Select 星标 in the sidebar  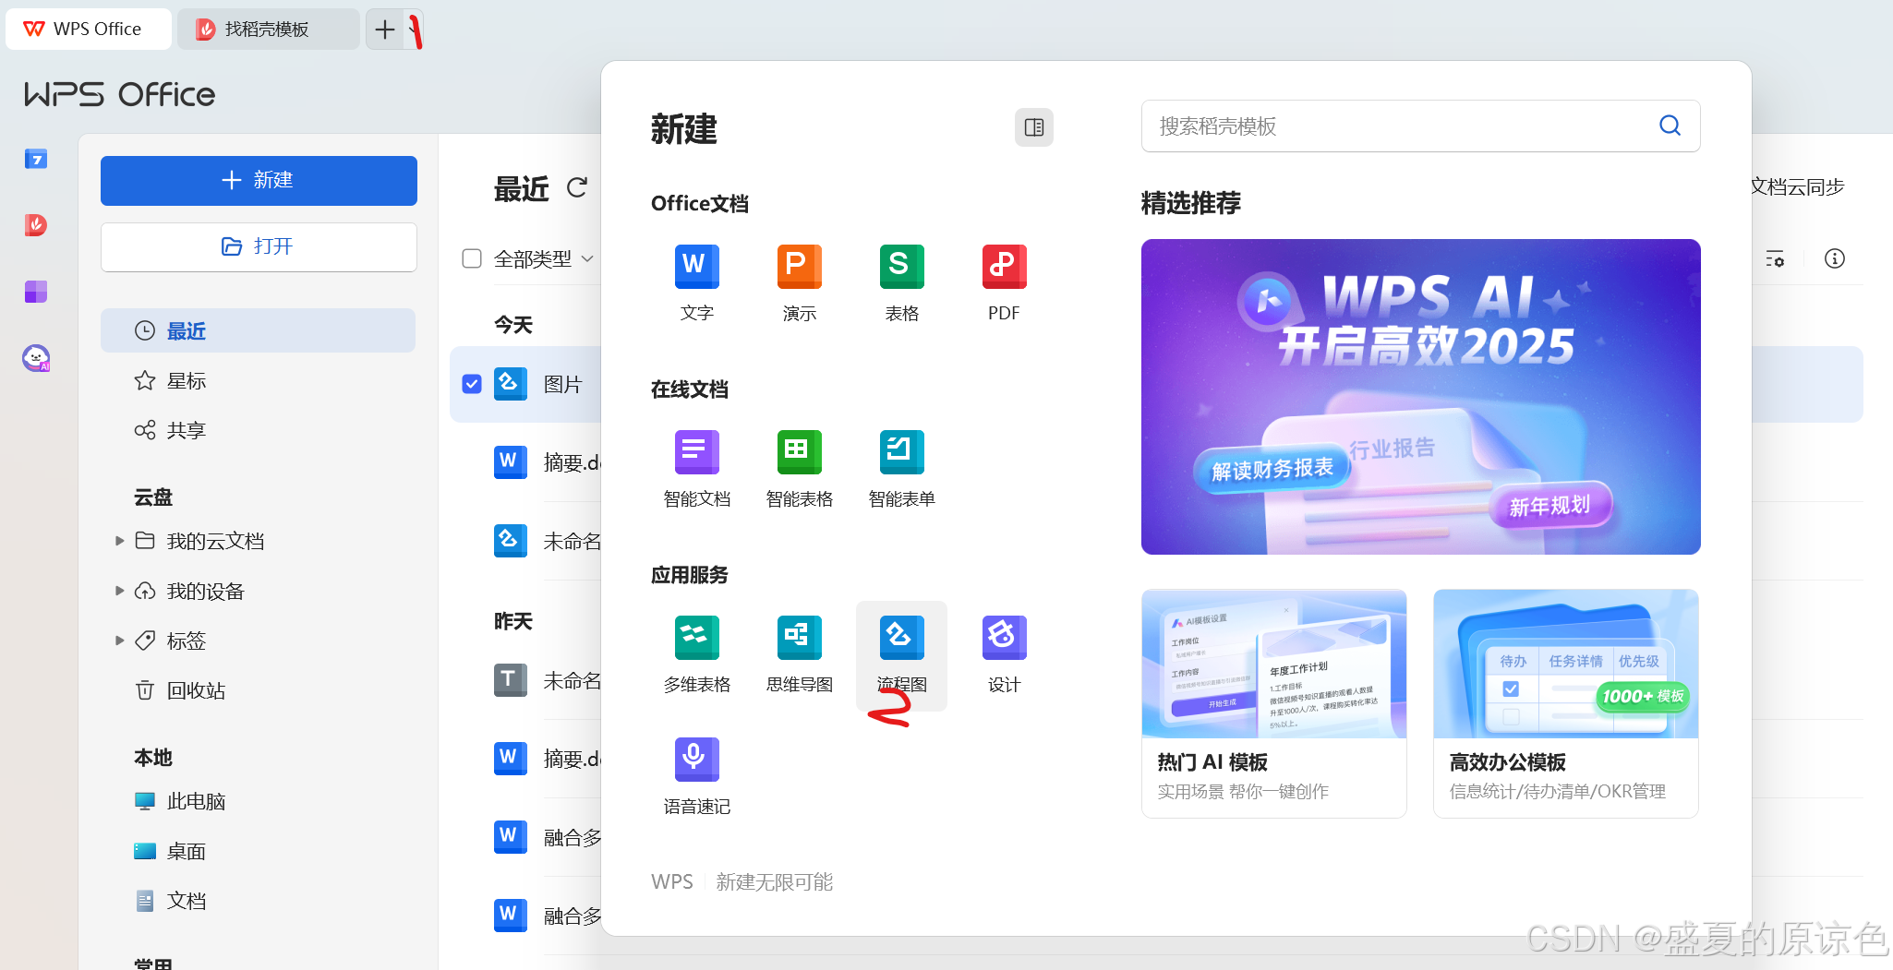click(258, 380)
